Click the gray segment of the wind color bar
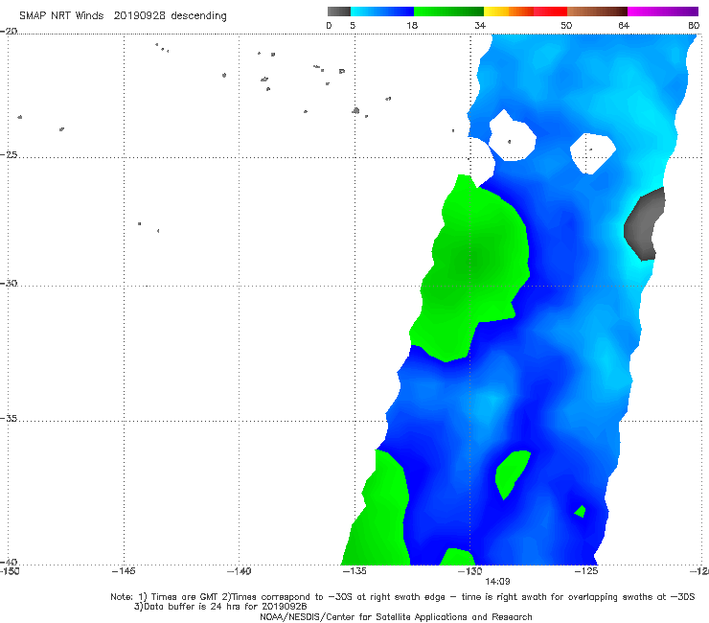Screen dimensions: 709x623 pyautogui.click(x=338, y=12)
